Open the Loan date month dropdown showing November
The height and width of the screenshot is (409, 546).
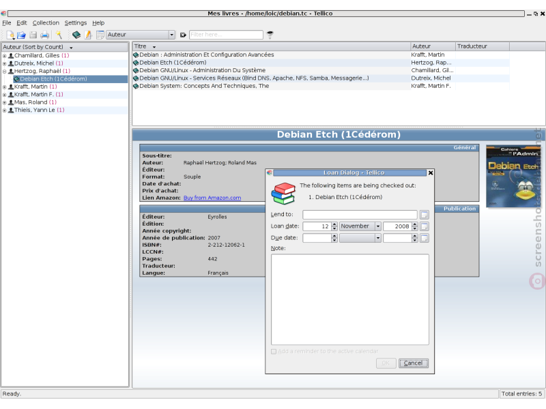pyautogui.click(x=360, y=226)
